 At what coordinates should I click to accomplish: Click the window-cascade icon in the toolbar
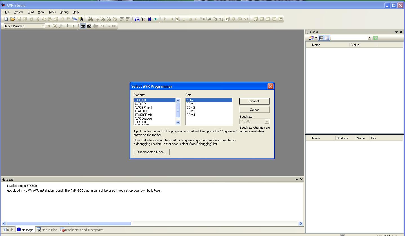(x=75, y=19)
